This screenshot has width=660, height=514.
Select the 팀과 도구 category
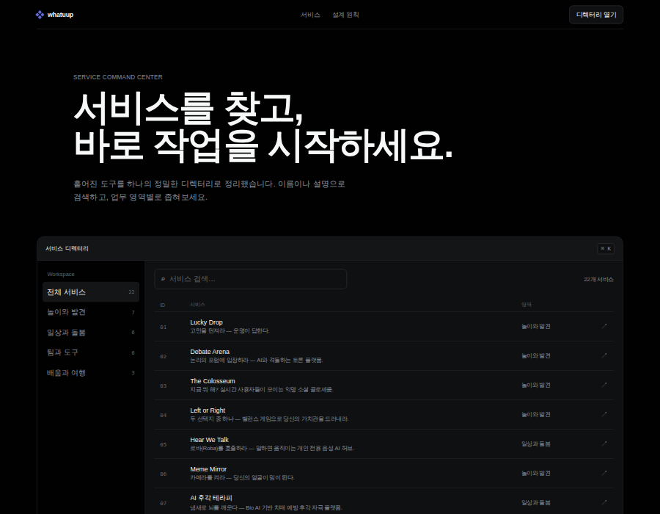pos(91,352)
